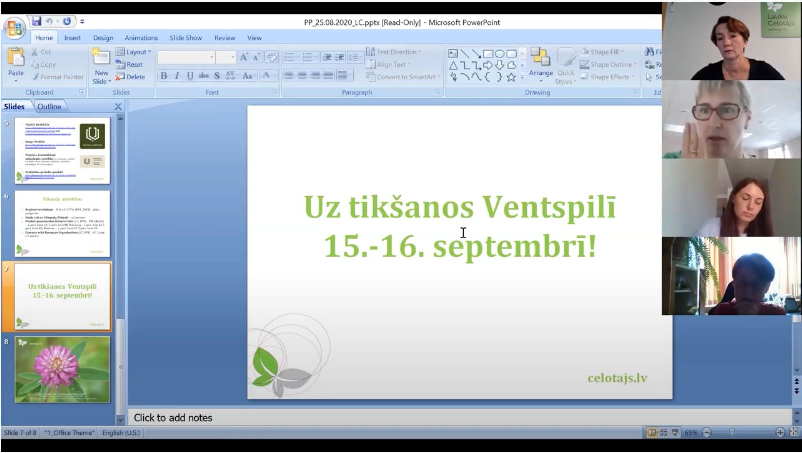This screenshot has width=802, height=453.
Task: Click the zoom slider handle
Action: tap(732, 433)
